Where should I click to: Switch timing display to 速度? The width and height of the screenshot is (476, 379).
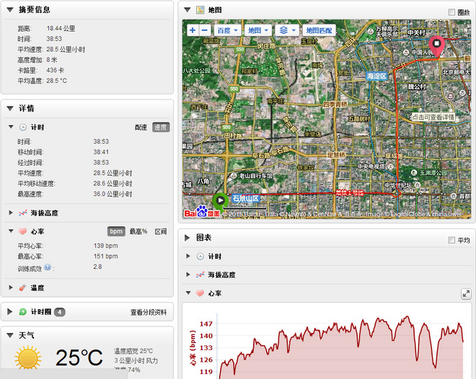(x=161, y=128)
